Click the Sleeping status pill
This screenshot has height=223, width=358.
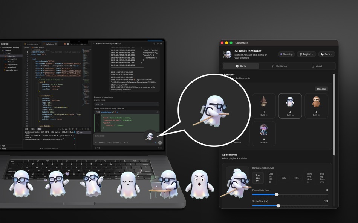286,54
